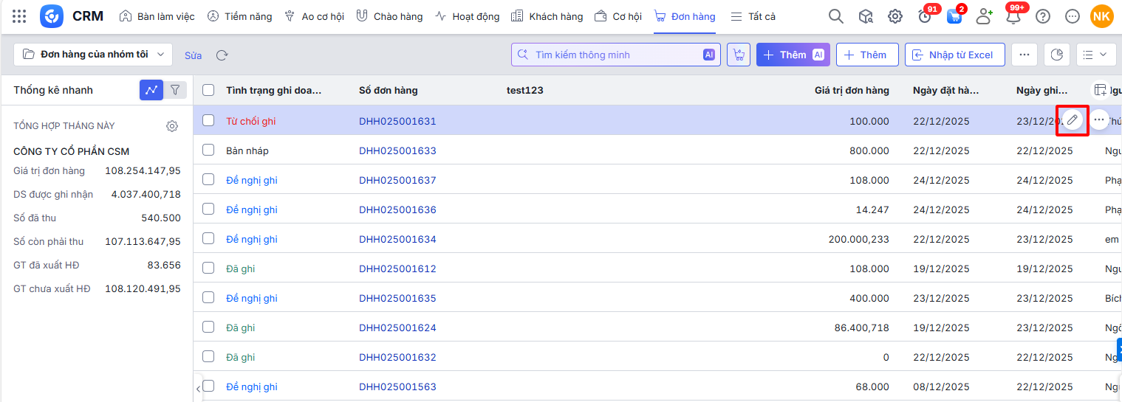Image resolution: width=1122 pixels, height=402 pixels.
Task: Switch to the Khách hàng tab
Action: click(x=547, y=16)
